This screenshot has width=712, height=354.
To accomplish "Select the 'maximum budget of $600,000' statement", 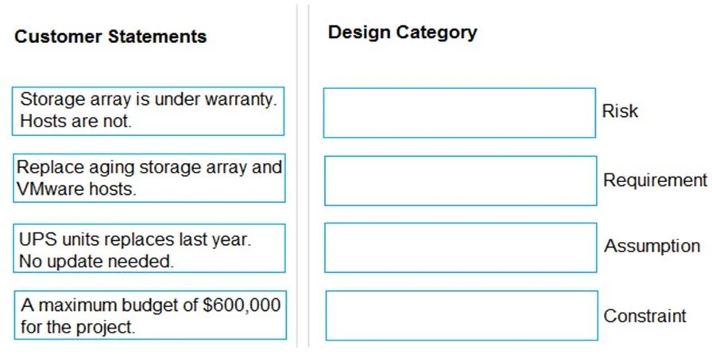I will [x=150, y=315].
